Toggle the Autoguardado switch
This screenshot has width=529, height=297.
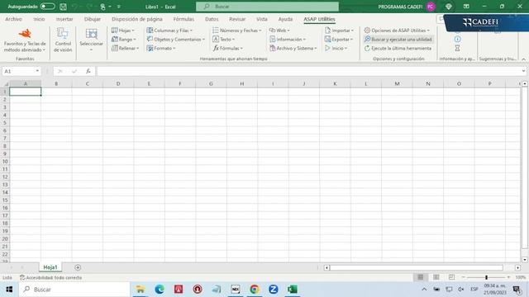pos(47,7)
